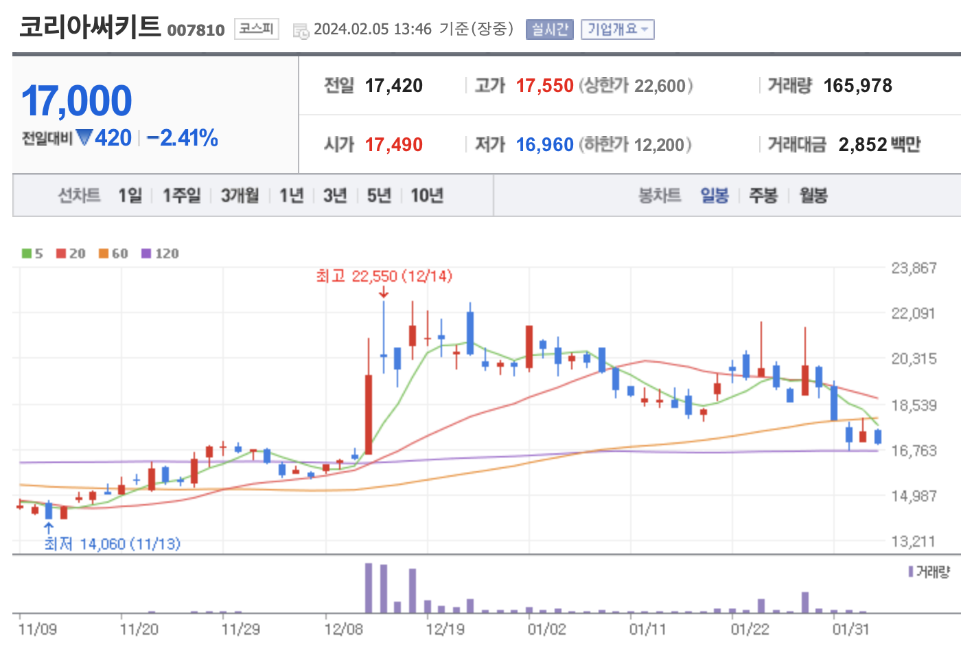Click the stock code 007810
Image resolution: width=961 pixels, height=647 pixels.
click(196, 30)
